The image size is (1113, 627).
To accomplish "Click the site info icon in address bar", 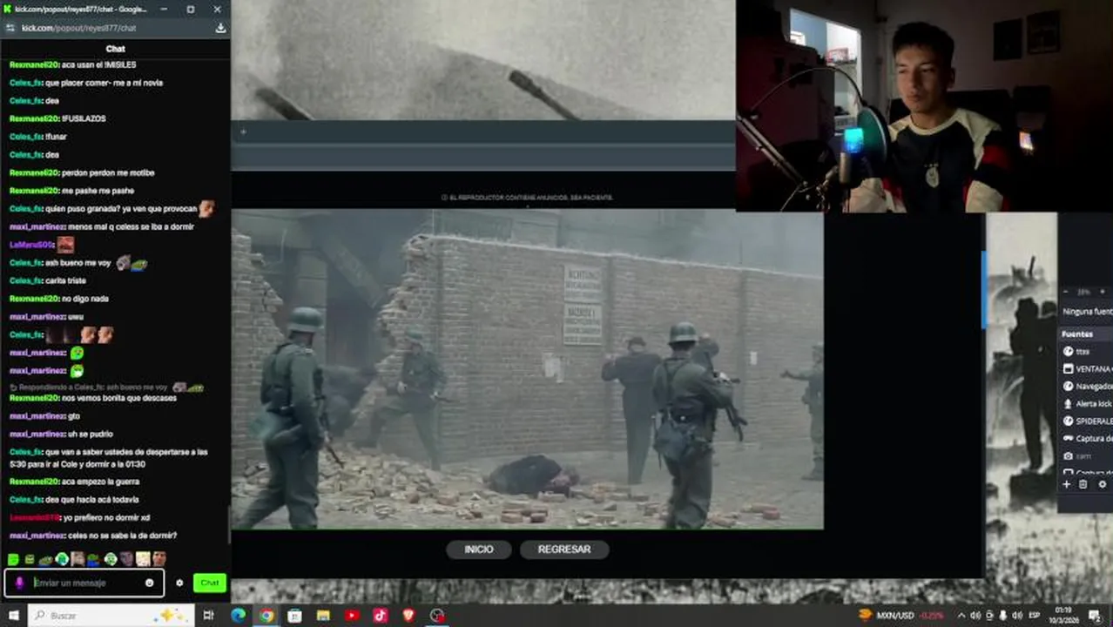I will (10, 28).
